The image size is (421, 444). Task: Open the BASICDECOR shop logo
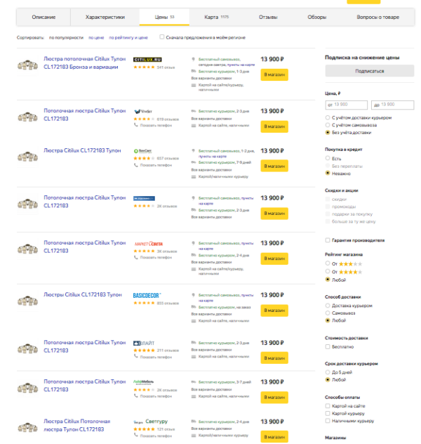tap(147, 295)
